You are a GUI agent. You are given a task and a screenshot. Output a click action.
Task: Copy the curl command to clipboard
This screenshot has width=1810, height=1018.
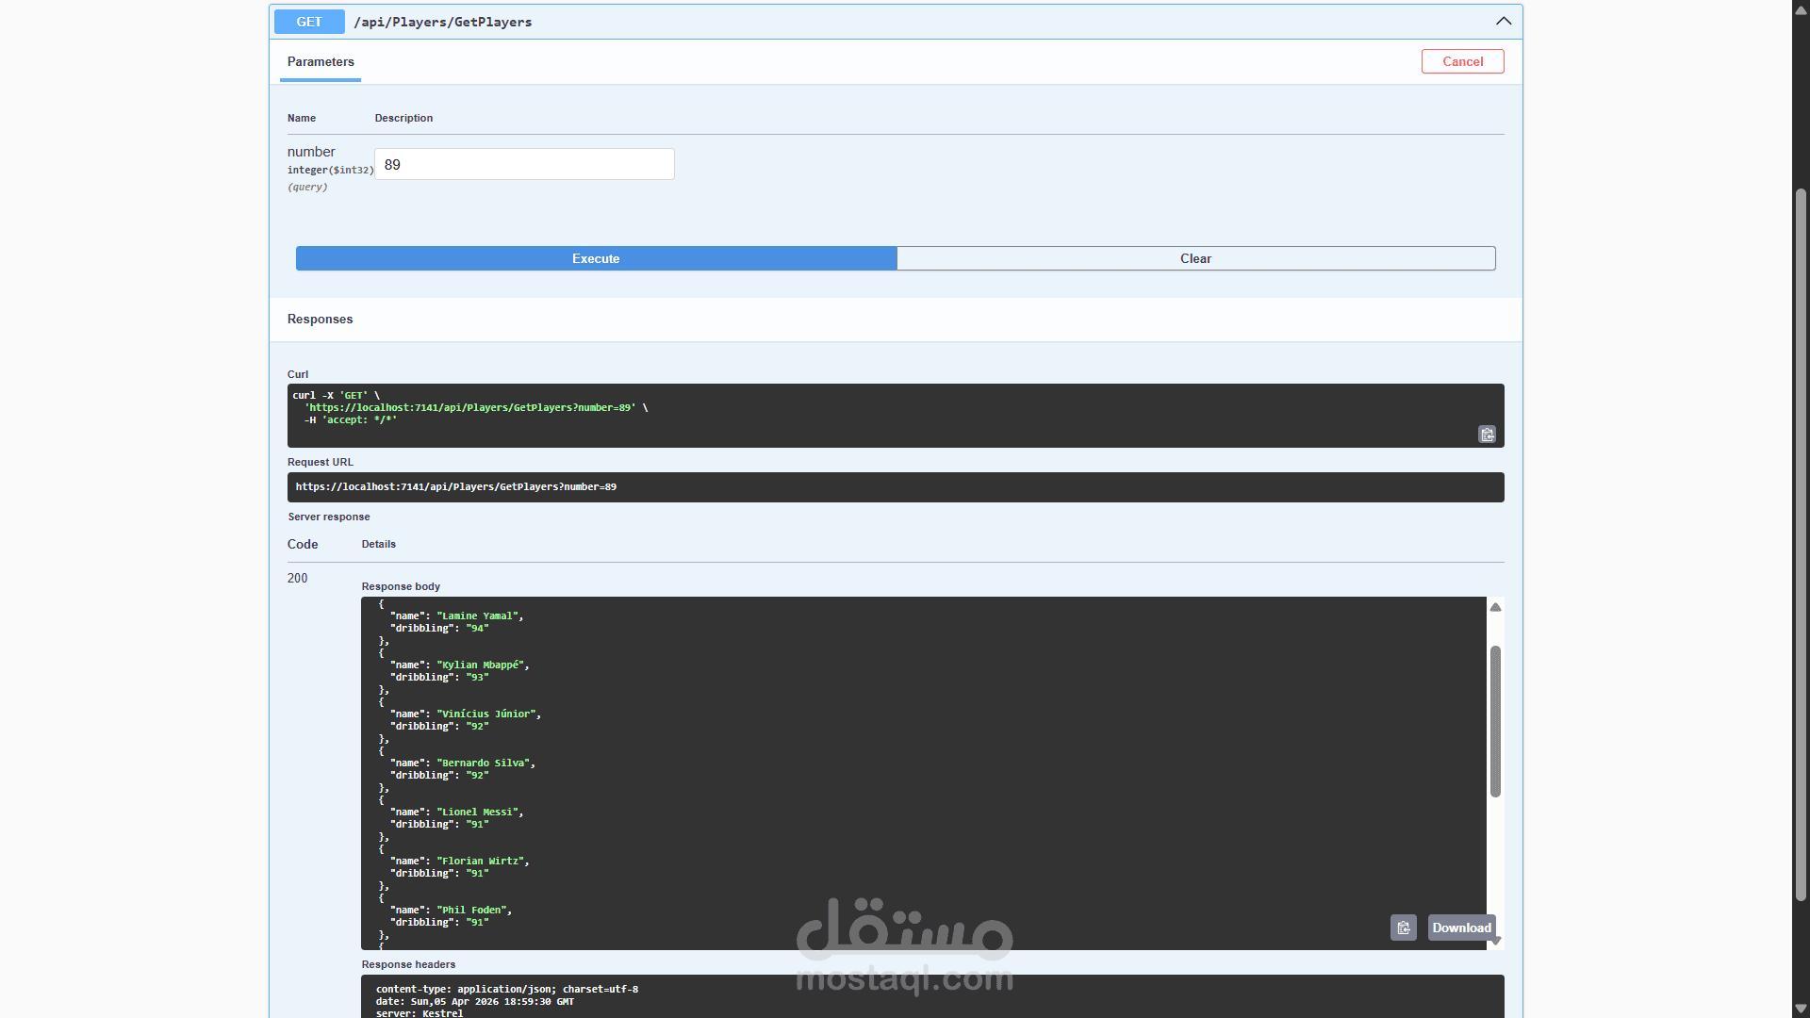[1487, 435]
